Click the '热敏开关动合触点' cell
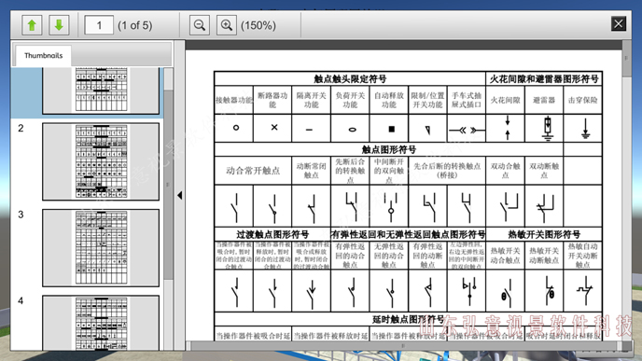The image size is (642, 361). pos(505,256)
